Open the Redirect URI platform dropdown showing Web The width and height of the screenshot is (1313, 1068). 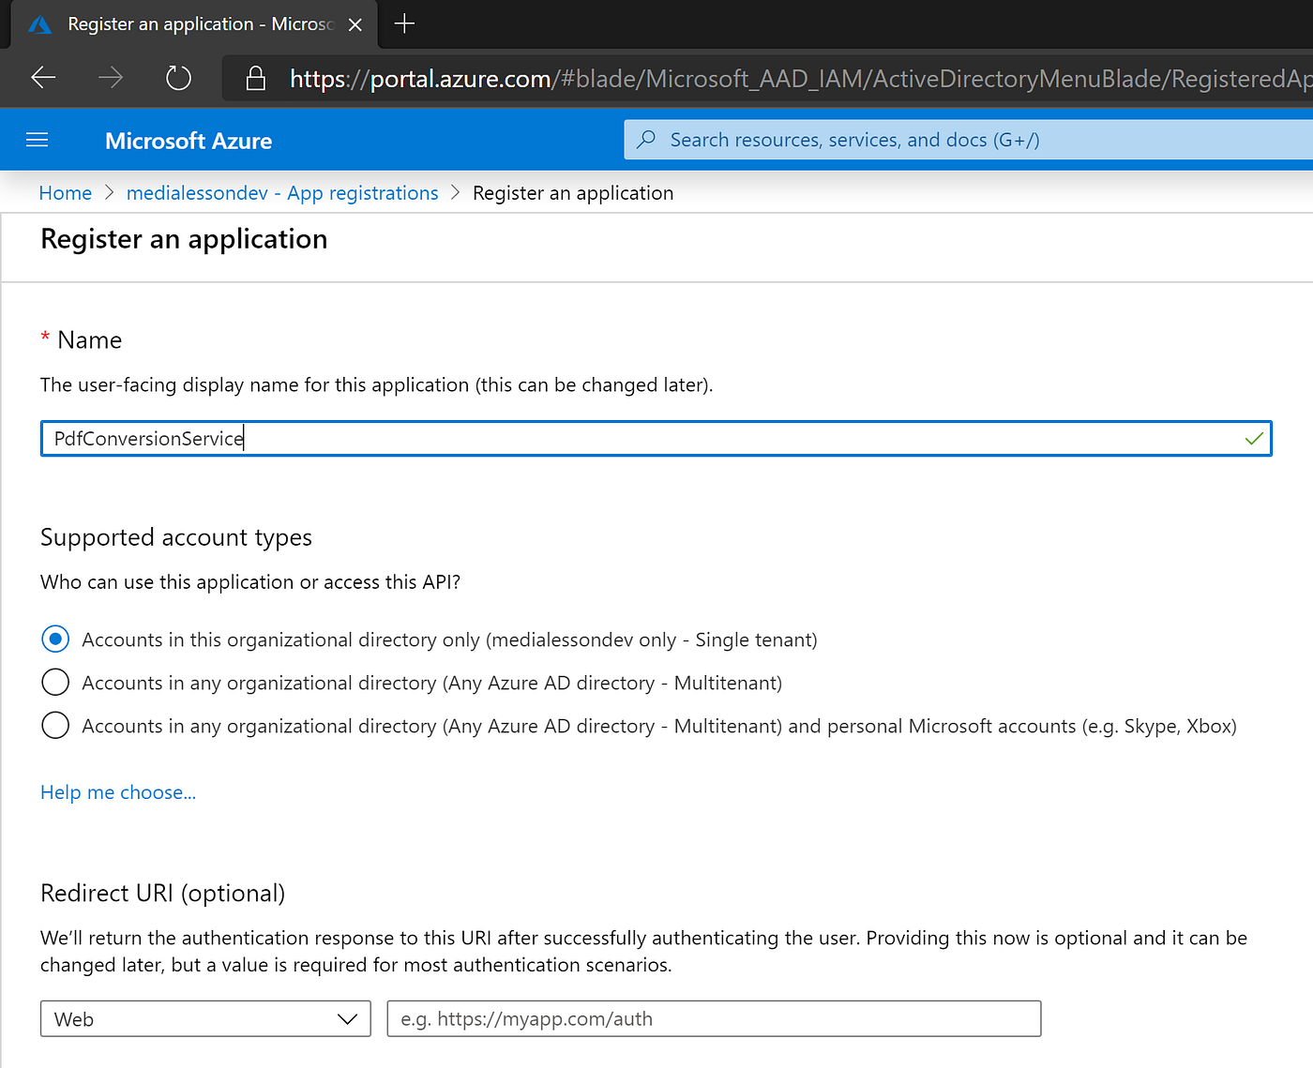click(x=205, y=1018)
